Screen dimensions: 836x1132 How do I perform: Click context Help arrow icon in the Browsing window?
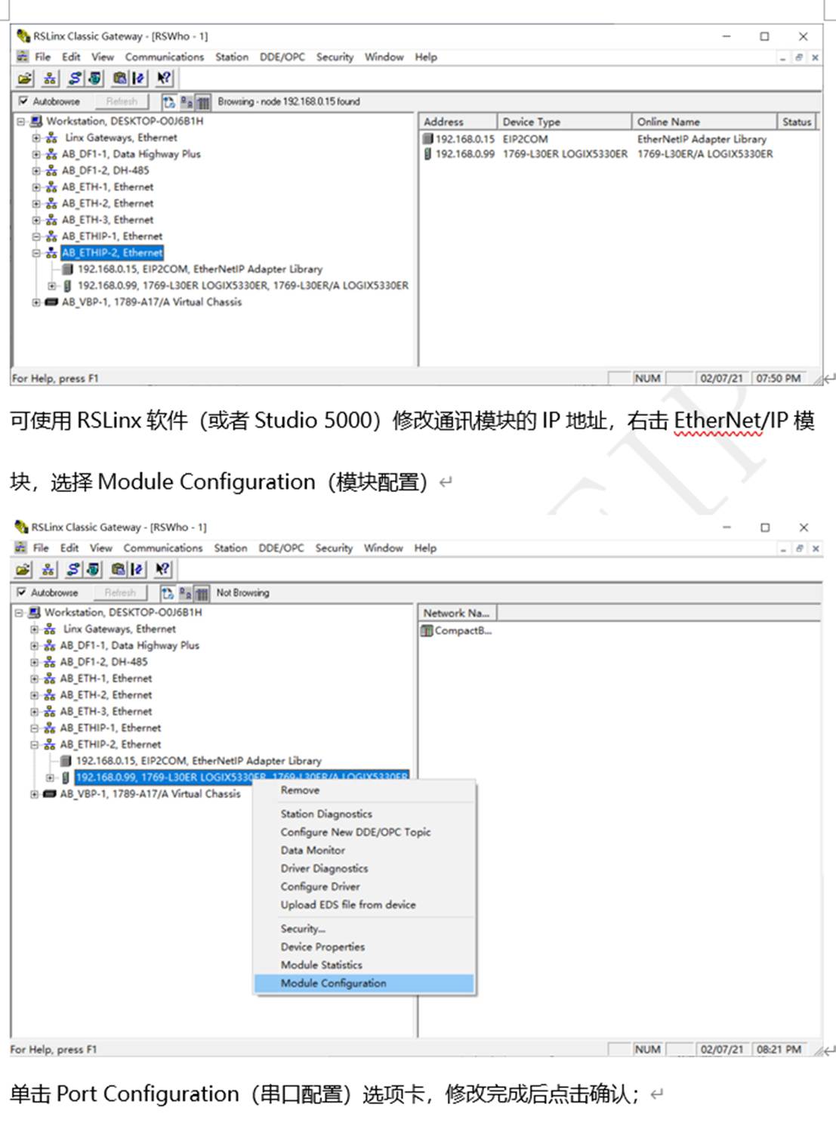pos(164,78)
